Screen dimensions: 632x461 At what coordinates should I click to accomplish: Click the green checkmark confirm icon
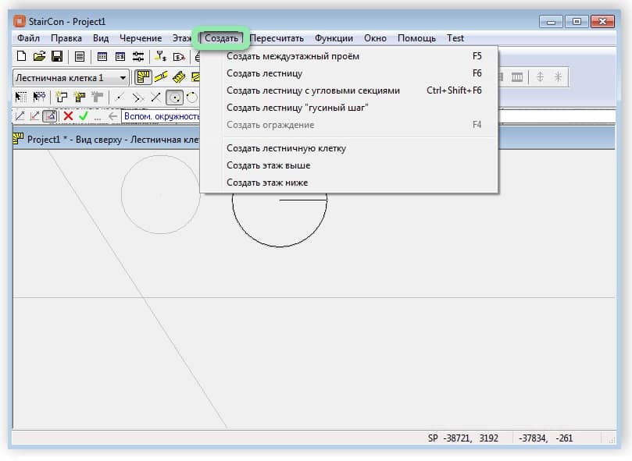[x=84, y=116]
